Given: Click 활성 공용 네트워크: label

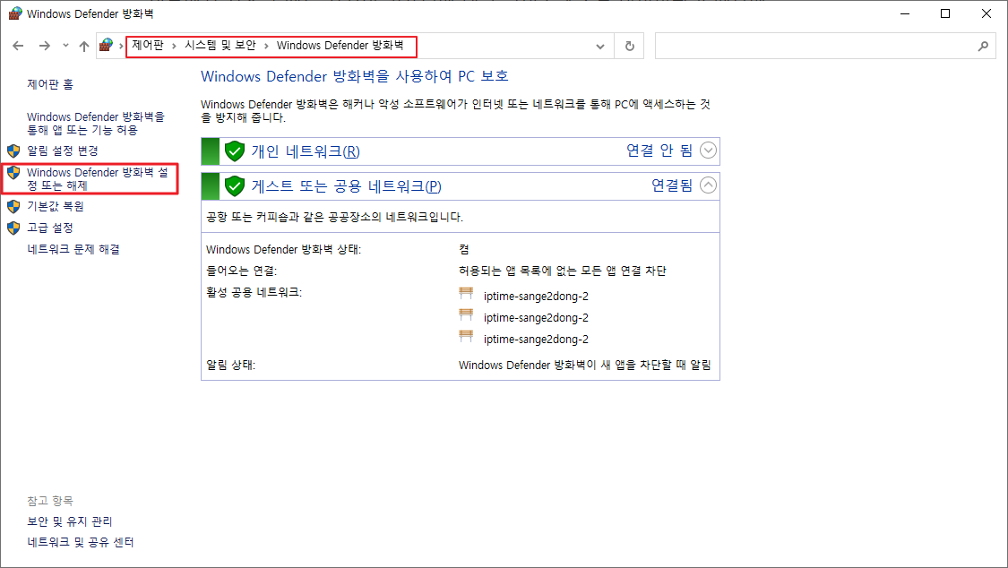Looking at the screenshot, I should 254,292.
